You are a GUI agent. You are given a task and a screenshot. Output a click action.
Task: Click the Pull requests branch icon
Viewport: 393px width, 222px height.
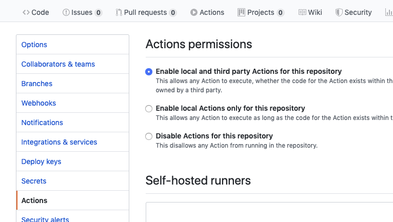pyautogui.click(x=119, y=12)
